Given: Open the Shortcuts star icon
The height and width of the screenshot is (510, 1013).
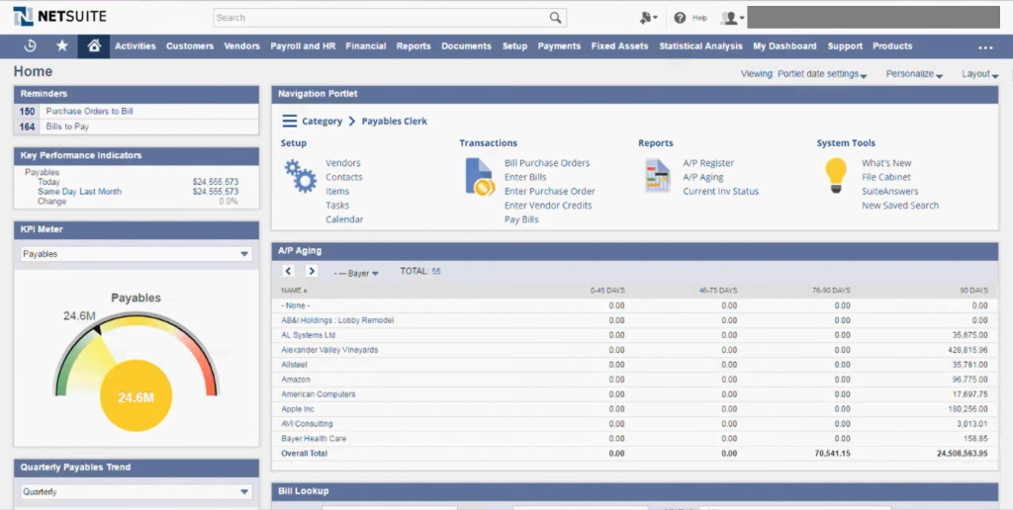Looking at the screenshot, I should click(62, 46).
